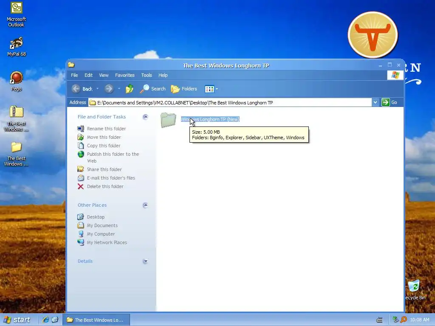Image resolution: width=435 pixels, height=326 pixels.
Task: Click the on-screen keyboard tray icon
Action: click(379, 320)
